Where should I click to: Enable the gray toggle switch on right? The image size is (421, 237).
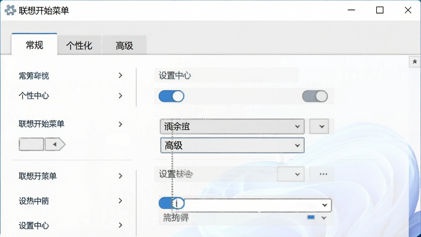click(x=315, y=96)
